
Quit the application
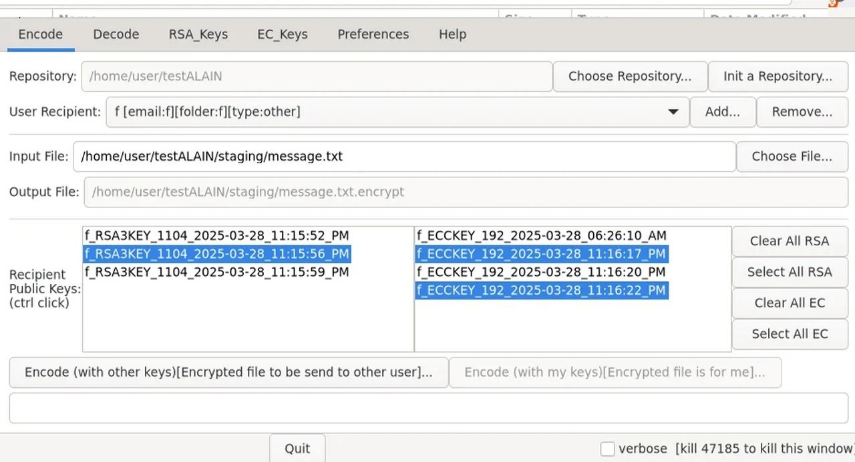297,448
